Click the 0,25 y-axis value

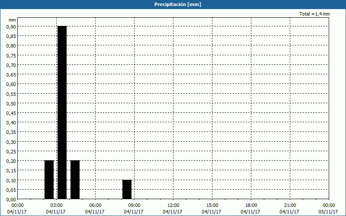[x=11, y=152]
